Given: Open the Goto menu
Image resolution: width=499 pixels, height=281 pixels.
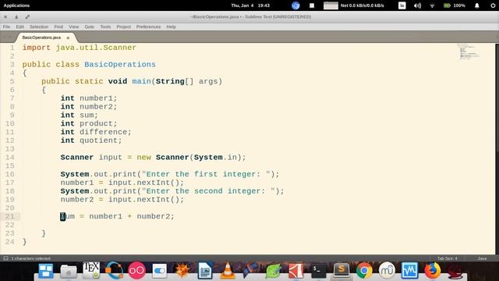Looking at the screenshot, I should (x=90, y=27).
